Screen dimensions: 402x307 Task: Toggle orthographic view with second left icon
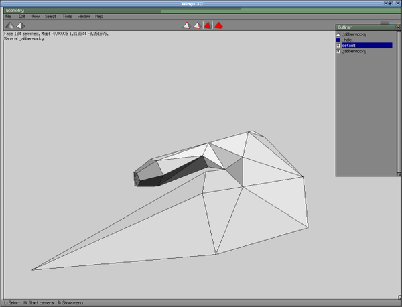click(21, 25)
